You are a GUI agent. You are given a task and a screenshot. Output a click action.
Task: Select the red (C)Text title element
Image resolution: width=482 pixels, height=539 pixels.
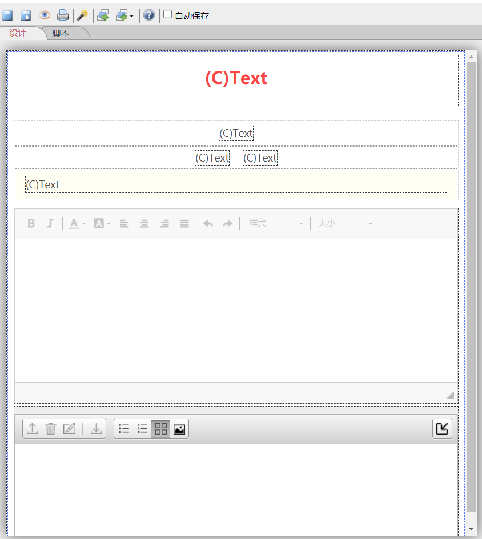point(236,78)
